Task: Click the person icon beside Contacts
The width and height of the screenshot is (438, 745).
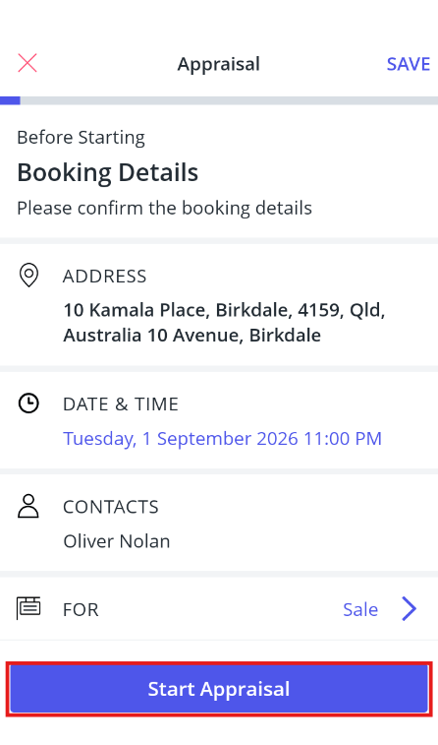Action: pyautogui.click(x=28, y=506)
